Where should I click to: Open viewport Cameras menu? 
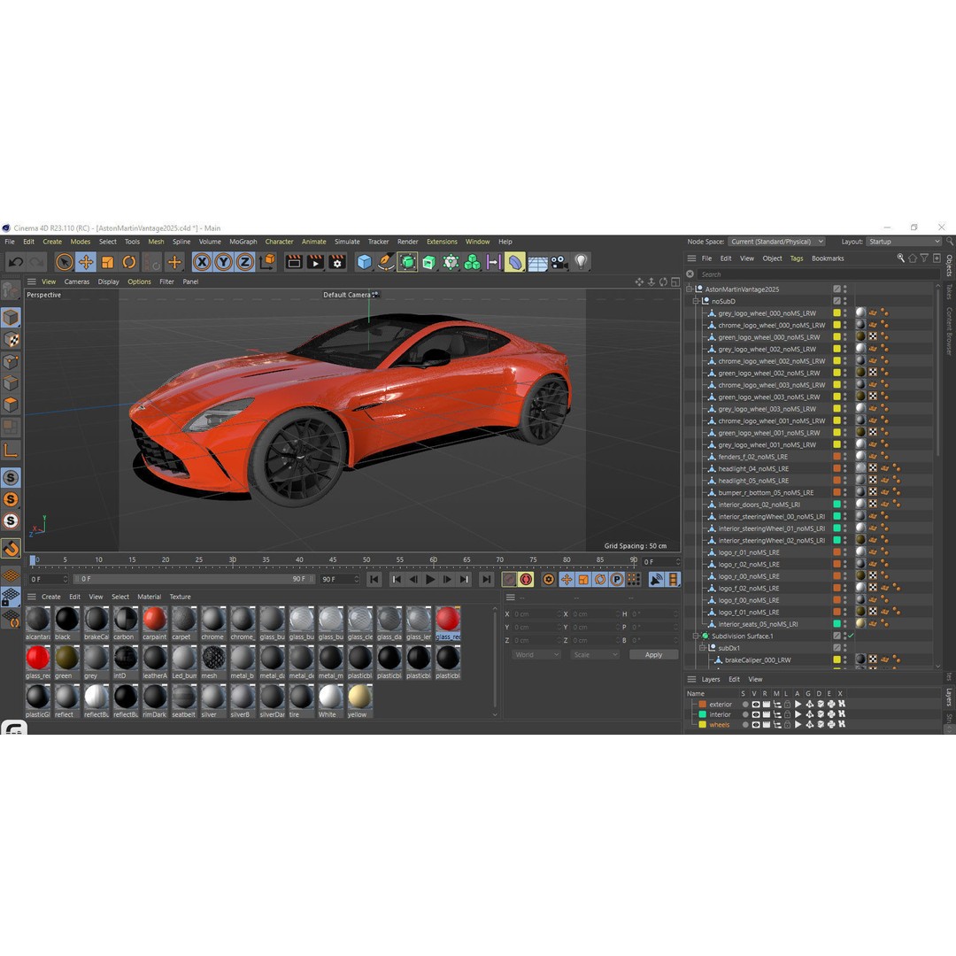tap(77, 281)
